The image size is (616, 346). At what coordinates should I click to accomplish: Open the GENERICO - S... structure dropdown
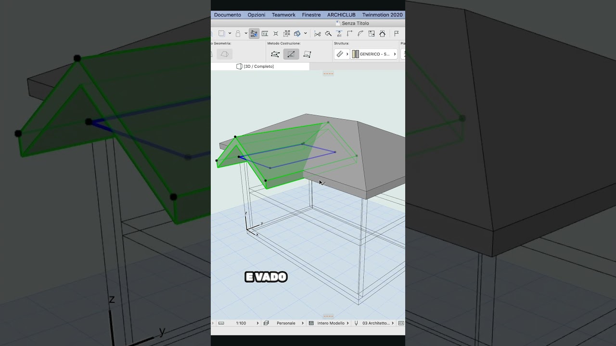(x=374, y=54)
